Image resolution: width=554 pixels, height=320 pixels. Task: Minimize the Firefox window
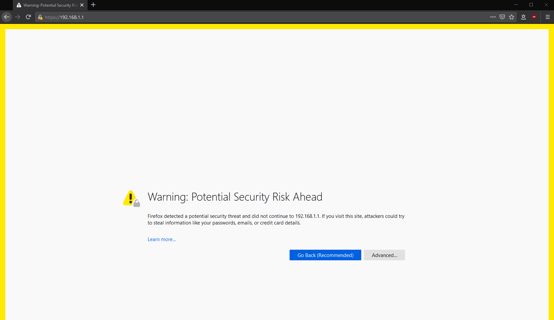tap(516, 5)
